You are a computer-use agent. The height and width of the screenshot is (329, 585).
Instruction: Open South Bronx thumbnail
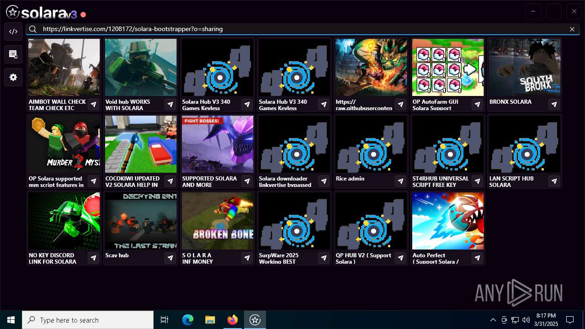pyautogui.click(x=525, y=67)
